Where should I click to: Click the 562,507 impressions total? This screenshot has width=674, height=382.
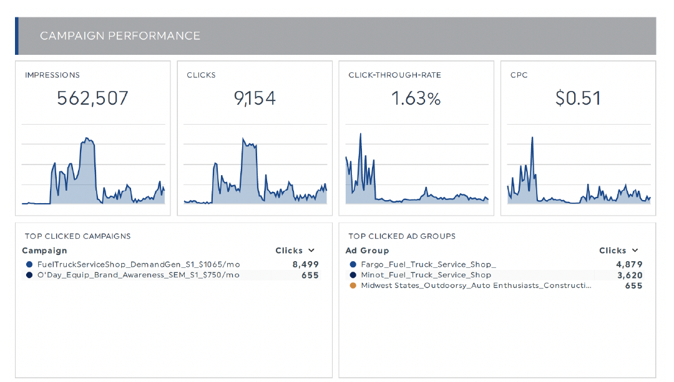tap(92, 98)
